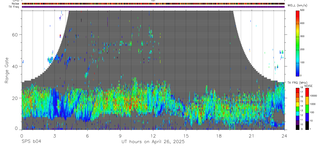
Task: Click the 'UT hours on April 26, 2025' label
Action: pos(153,142)
